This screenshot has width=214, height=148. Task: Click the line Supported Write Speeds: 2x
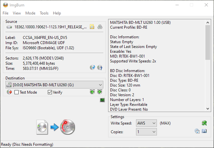pyautogui.click(x=133, y=61)
